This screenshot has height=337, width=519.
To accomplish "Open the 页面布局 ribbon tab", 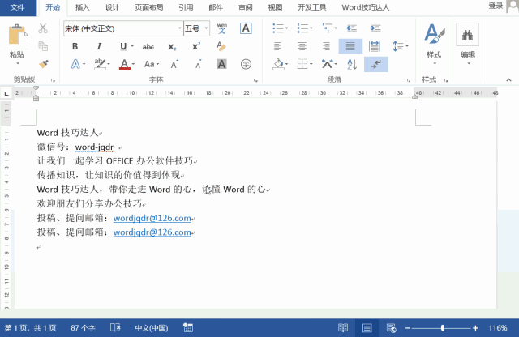I will click(x=148, y=7).
